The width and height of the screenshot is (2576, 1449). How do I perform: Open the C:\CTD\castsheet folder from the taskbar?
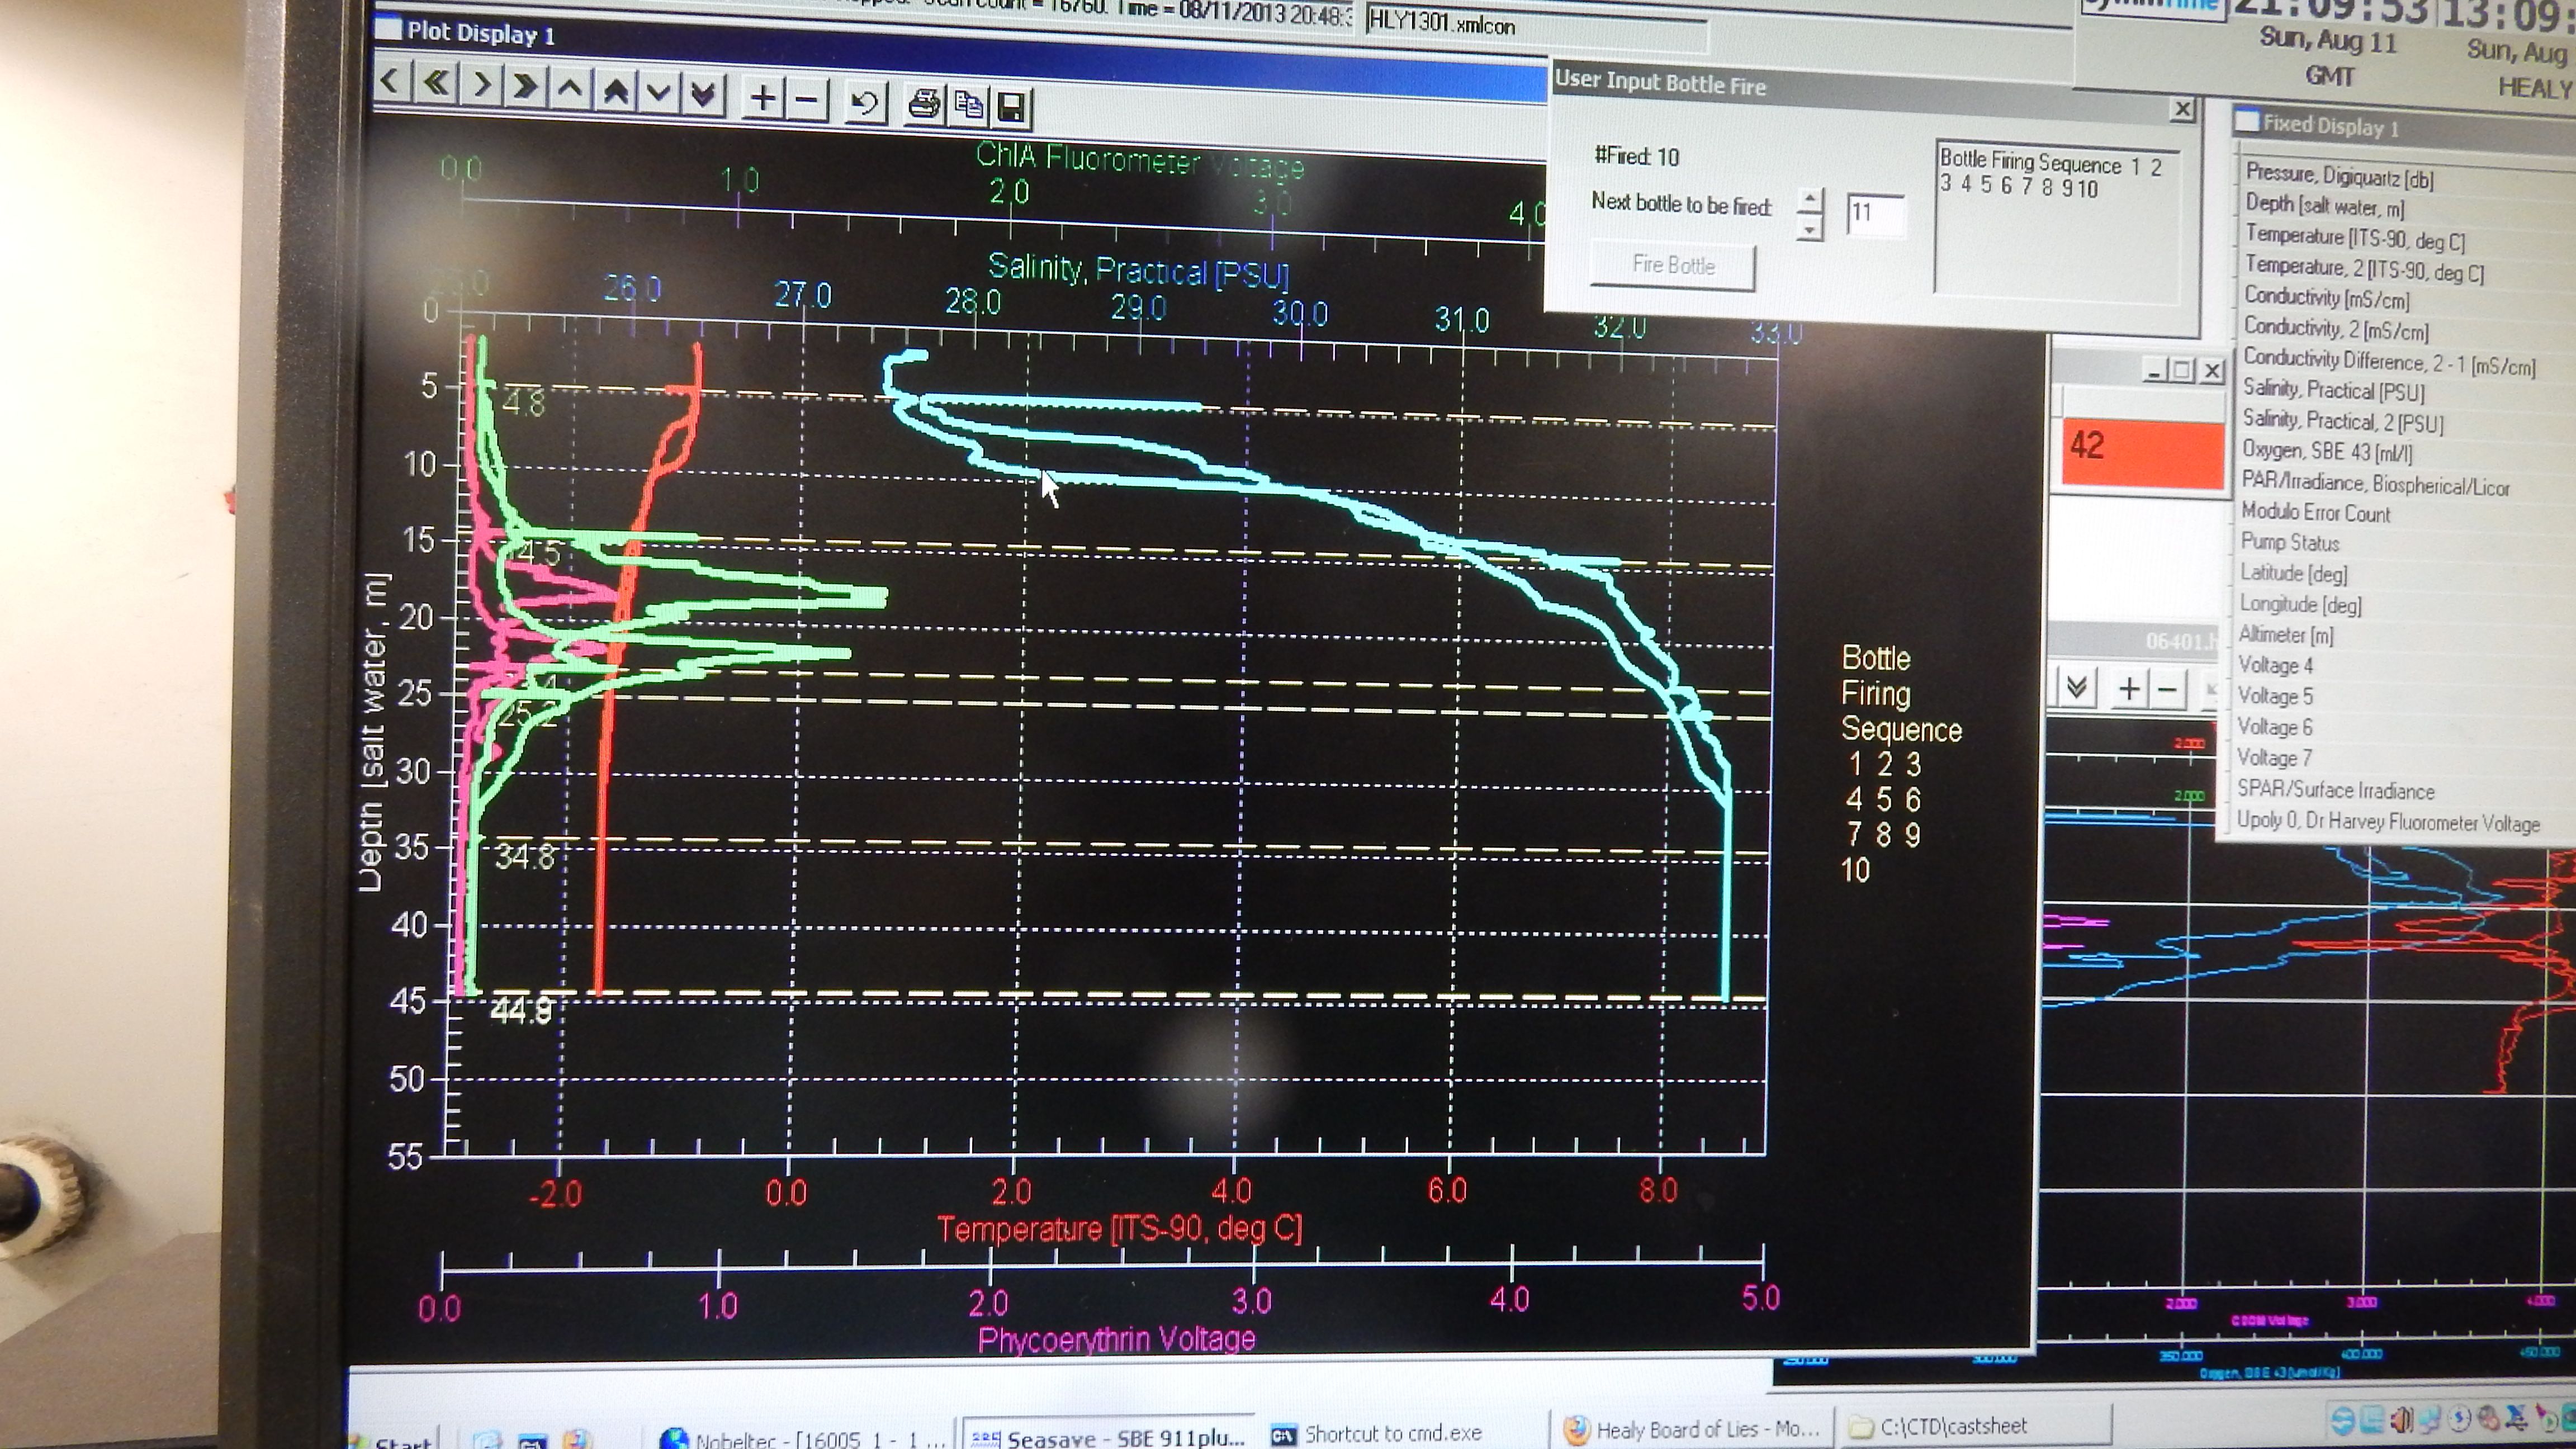tap(1975, 1427)
